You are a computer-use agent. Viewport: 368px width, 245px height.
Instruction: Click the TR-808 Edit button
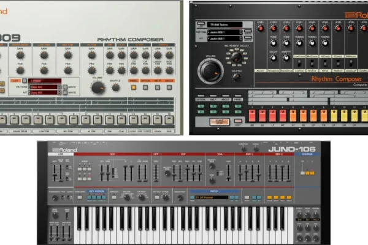(238, 121)
